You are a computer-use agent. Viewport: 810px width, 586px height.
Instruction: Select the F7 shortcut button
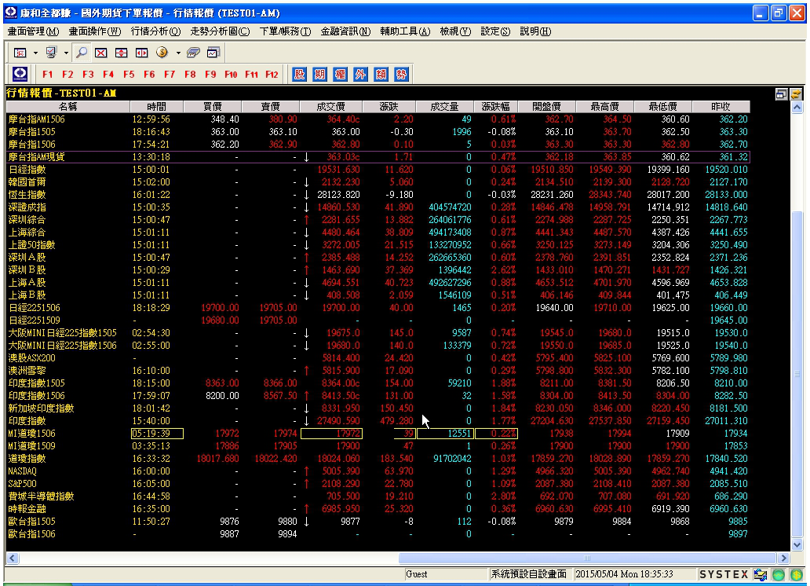[170, 75]
